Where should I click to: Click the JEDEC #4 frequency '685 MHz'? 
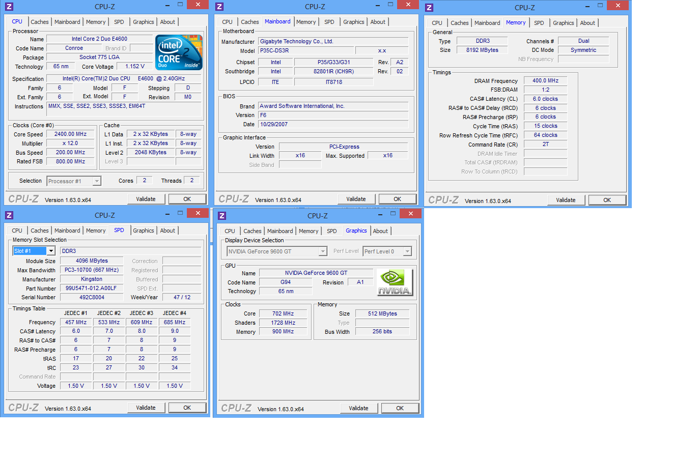tap(175, 322)
